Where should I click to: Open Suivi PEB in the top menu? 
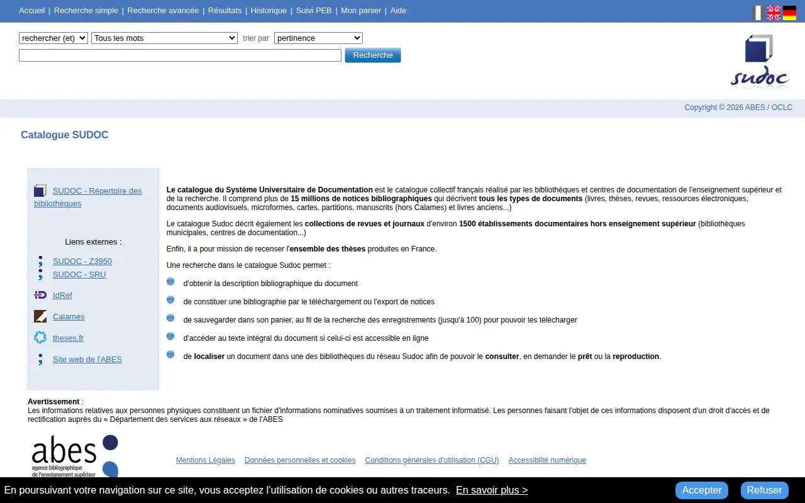click(x=314, y=11)
